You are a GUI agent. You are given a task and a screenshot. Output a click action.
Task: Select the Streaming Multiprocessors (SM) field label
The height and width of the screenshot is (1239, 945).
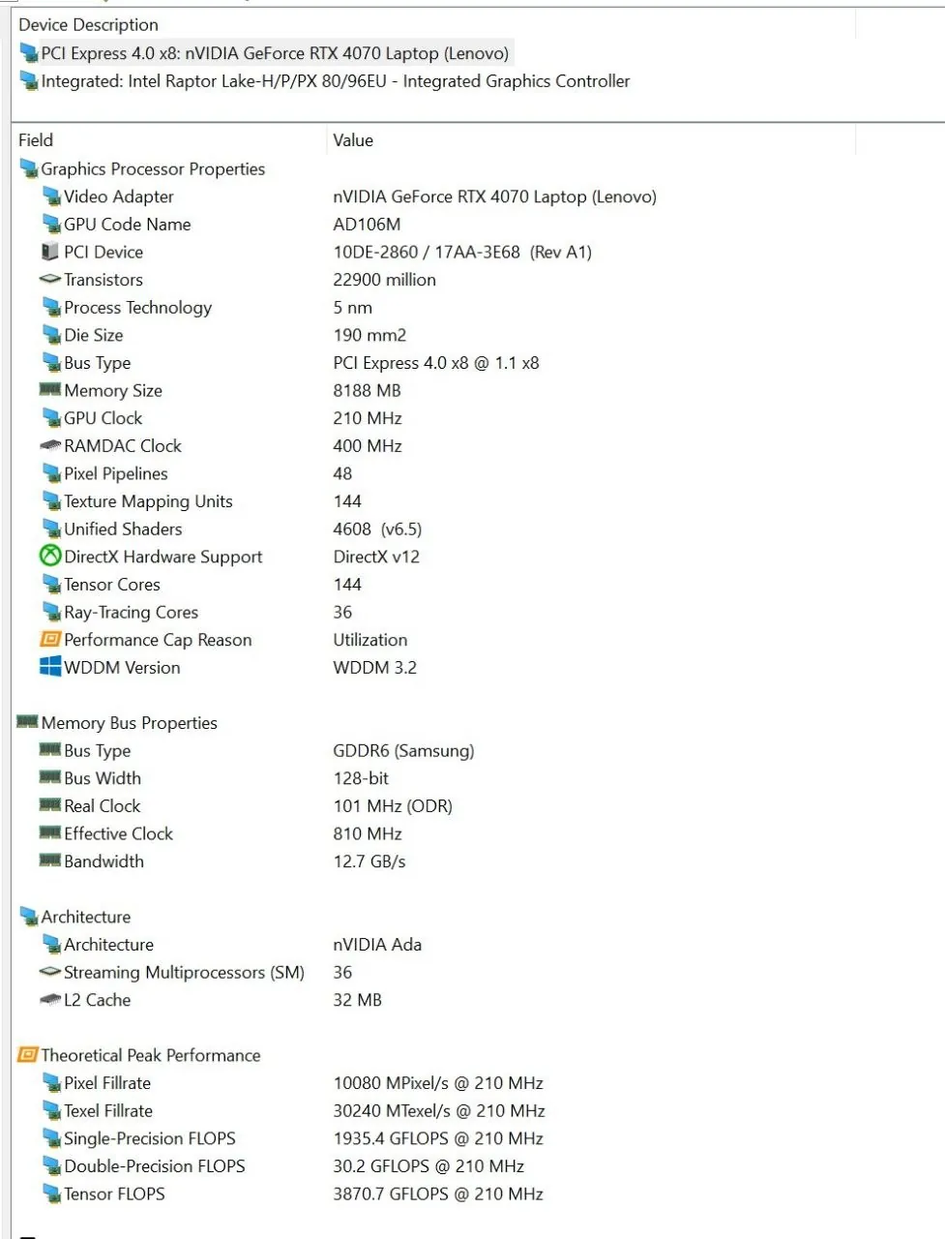tap(184, 973)
